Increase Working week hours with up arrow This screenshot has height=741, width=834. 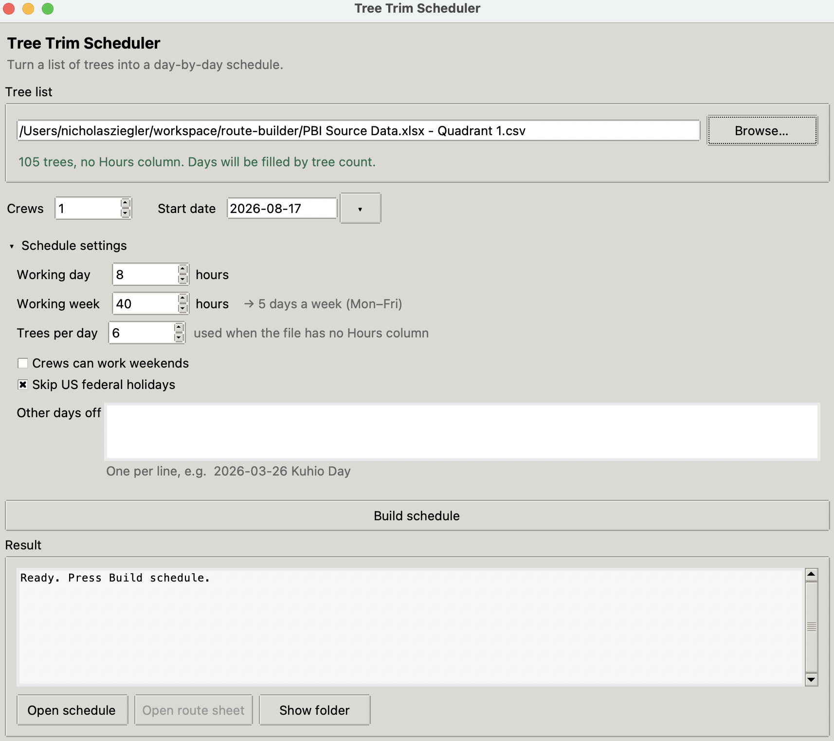click(x=182, y=299)
